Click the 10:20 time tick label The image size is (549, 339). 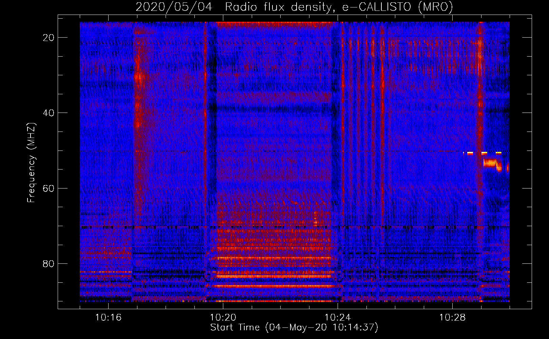tap(223, 317)
